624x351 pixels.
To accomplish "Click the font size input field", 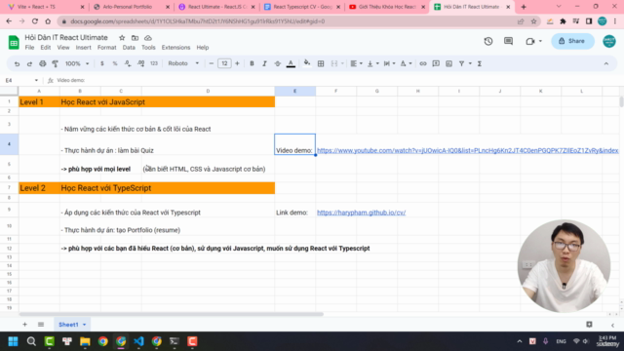I will coord(224,63).
